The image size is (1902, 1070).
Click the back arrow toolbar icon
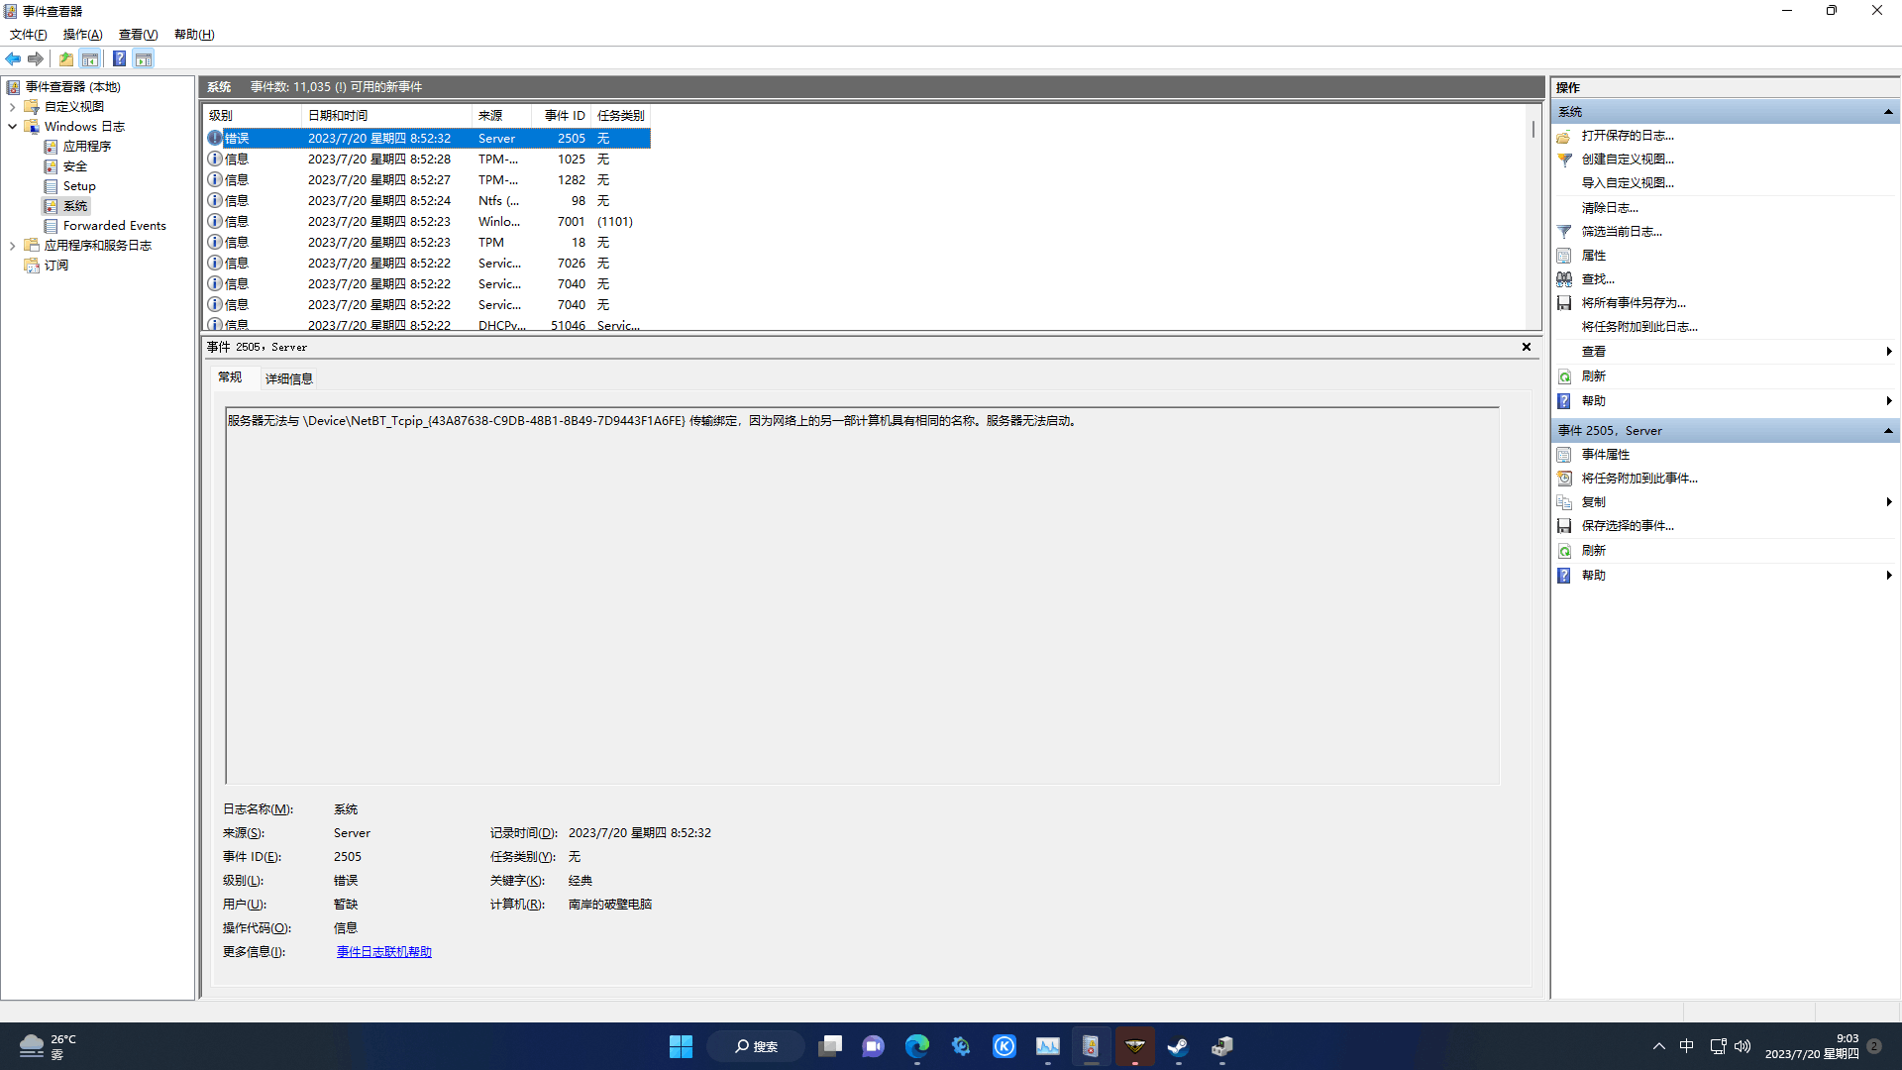(13, 59)
